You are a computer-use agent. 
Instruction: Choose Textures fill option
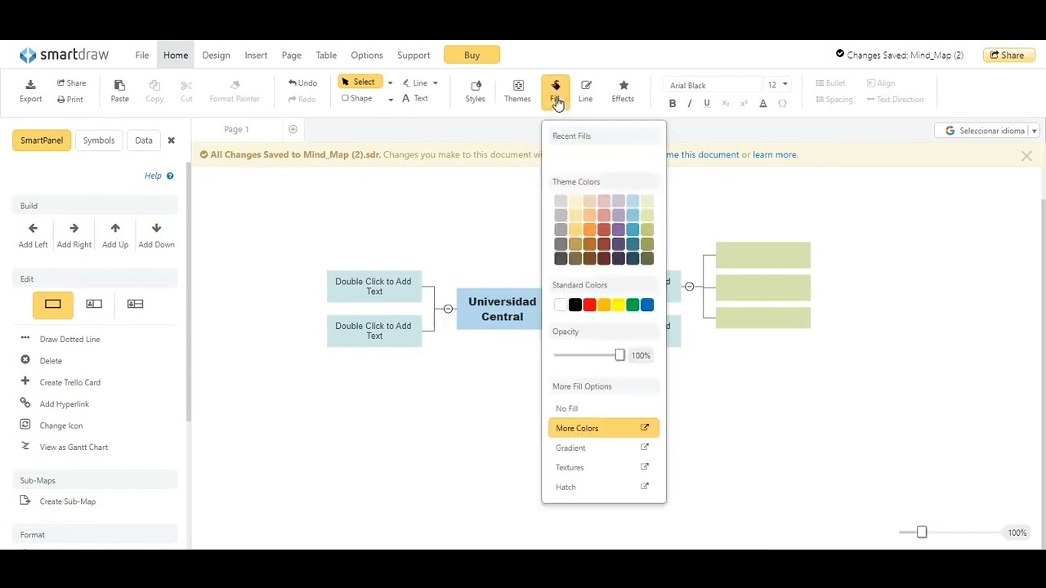(x=604, y=467)
